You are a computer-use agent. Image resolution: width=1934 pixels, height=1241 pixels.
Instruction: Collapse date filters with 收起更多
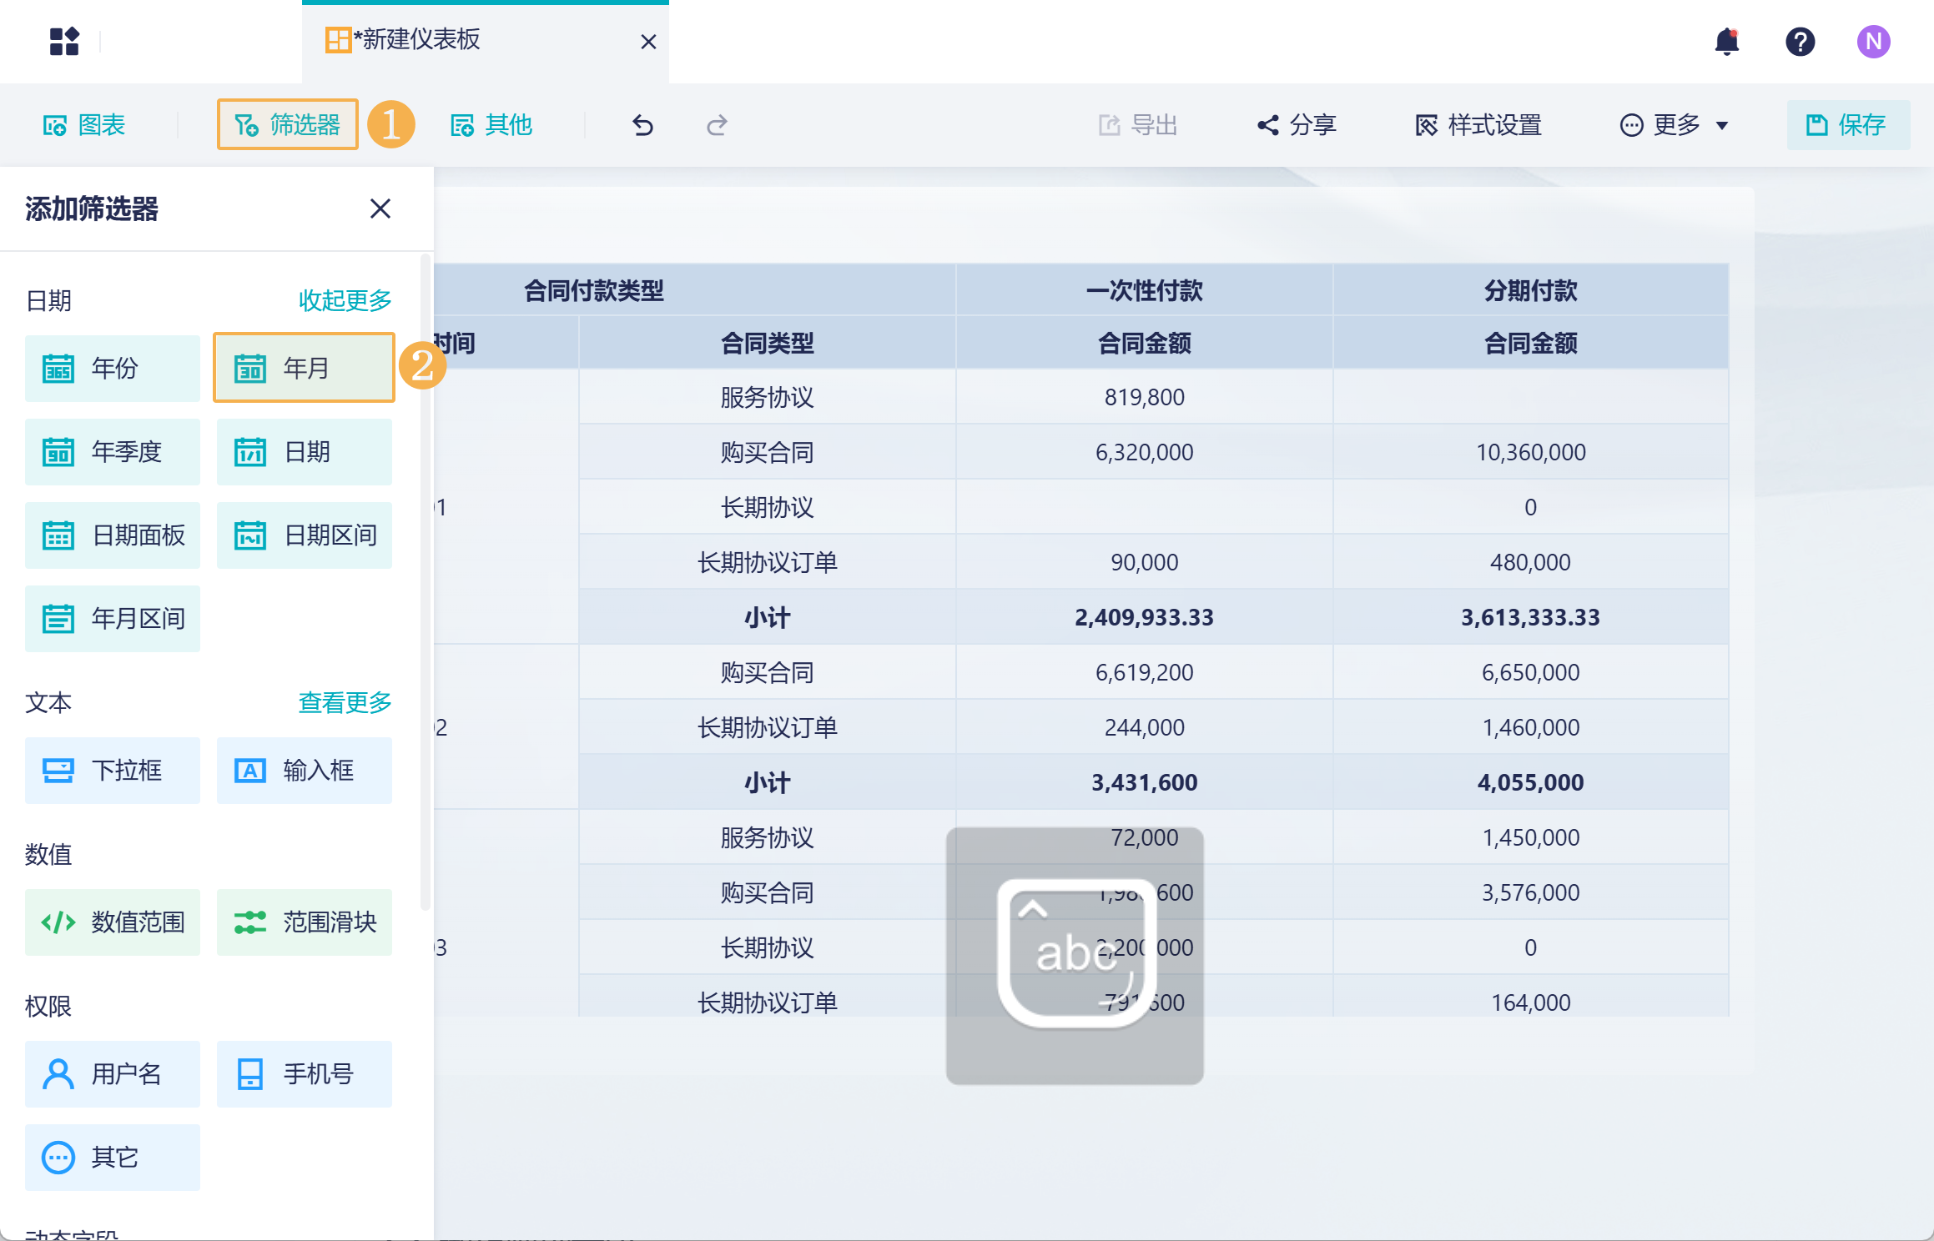(x=345, y=300)
